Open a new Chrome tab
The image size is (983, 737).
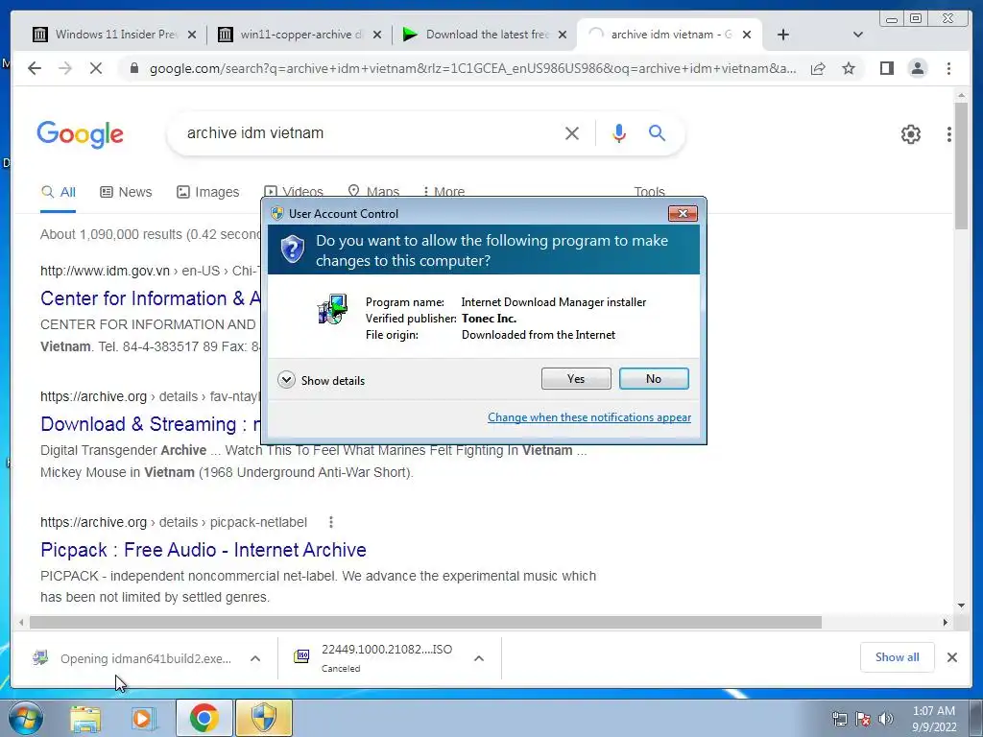pyautogui.click(x=782, y=35)
